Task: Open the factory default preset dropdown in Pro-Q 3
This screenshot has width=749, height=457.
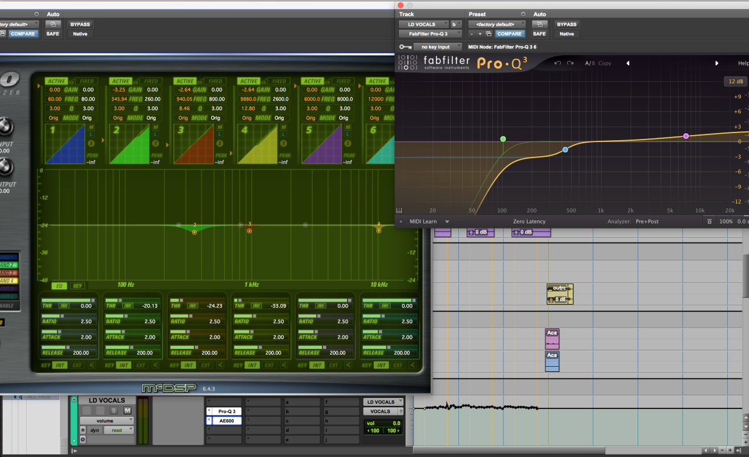Action: coord(497,24)
